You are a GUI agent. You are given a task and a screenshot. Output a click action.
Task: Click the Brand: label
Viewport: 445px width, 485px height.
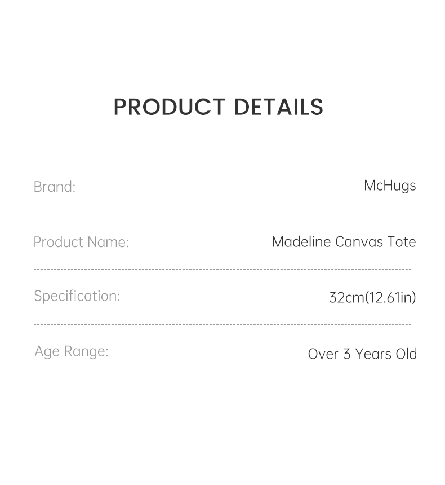55,187
